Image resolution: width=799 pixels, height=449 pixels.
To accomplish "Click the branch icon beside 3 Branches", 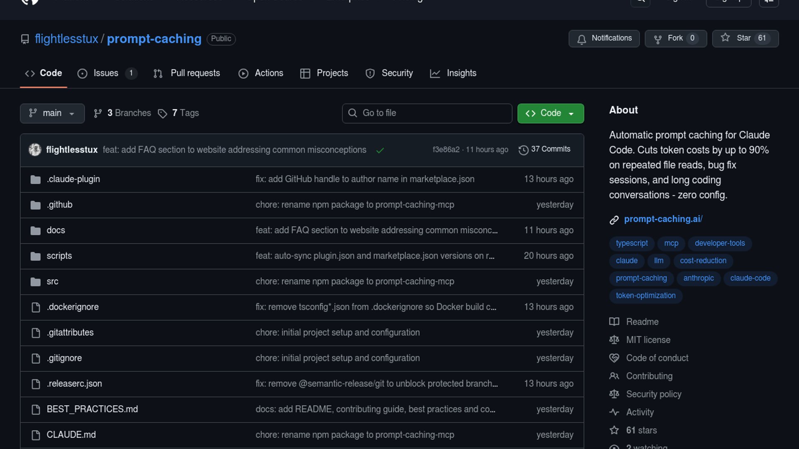I will pos(98,113).
